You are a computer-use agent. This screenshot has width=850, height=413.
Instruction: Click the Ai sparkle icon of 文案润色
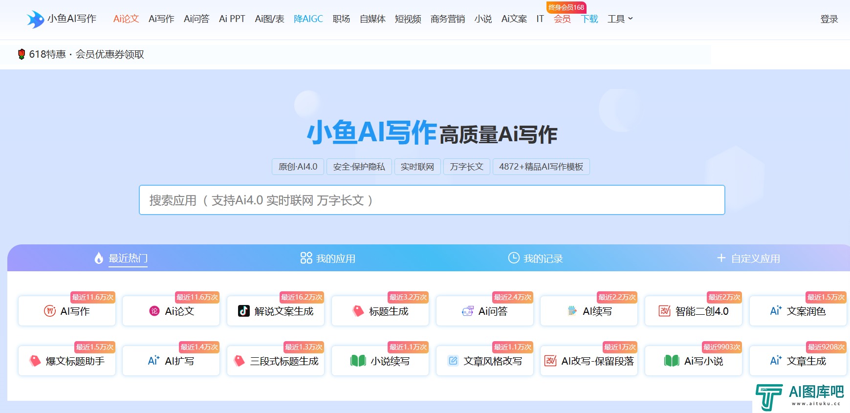(x=776, y=310)
